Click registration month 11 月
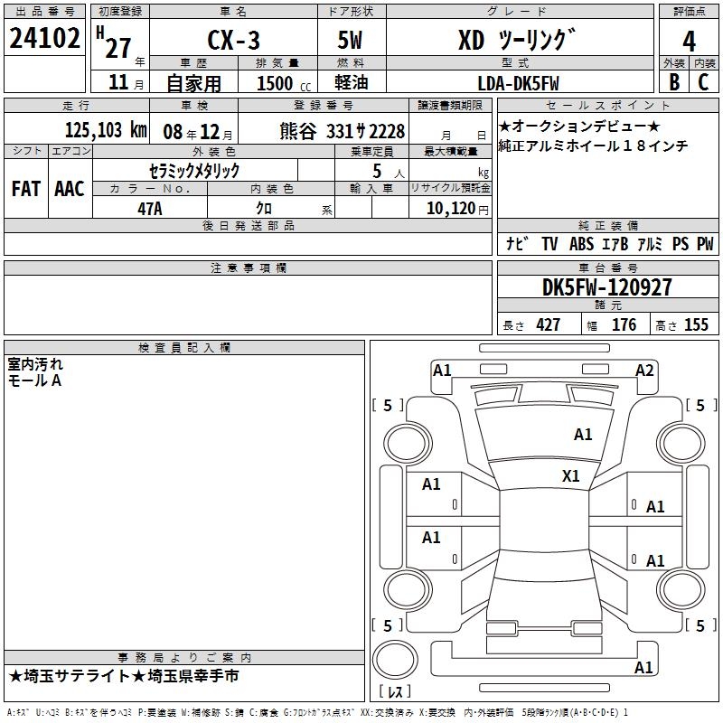The width and height of the screenshot is (723, 723). [126, 82]
